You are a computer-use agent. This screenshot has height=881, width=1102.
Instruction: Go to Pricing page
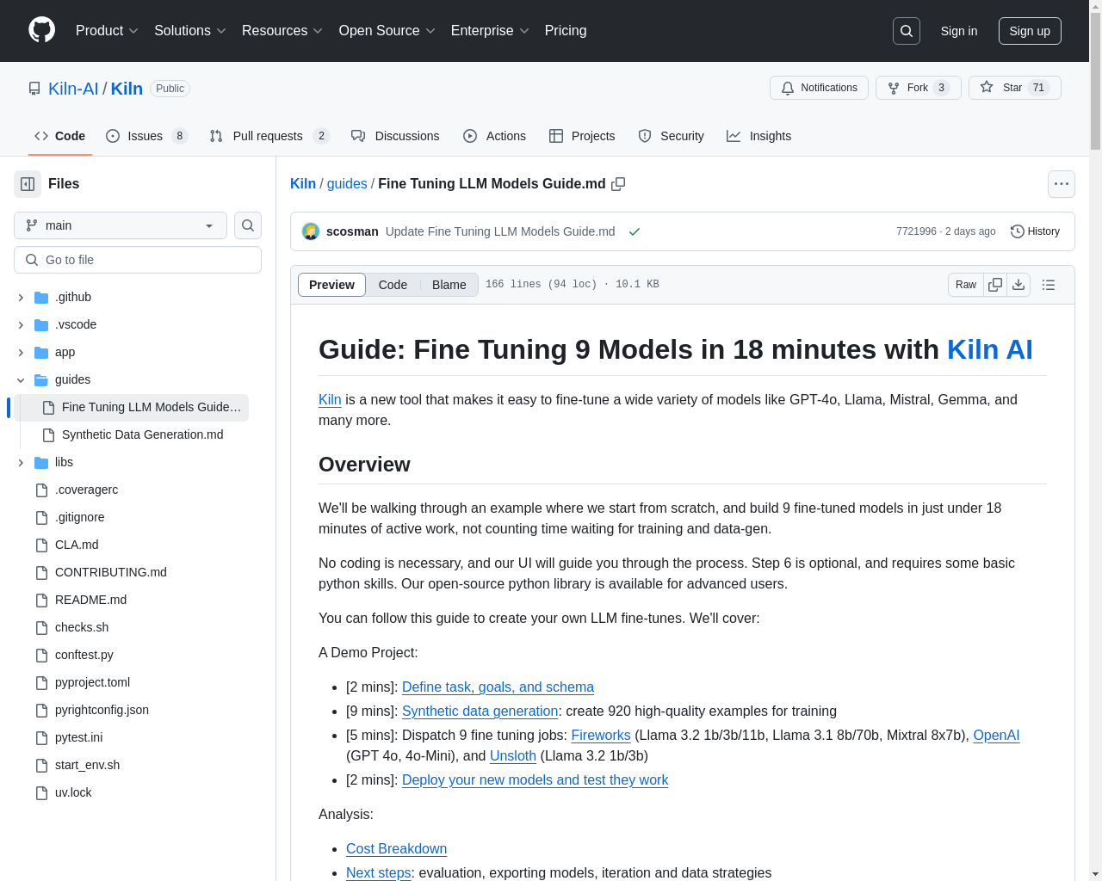566,31
